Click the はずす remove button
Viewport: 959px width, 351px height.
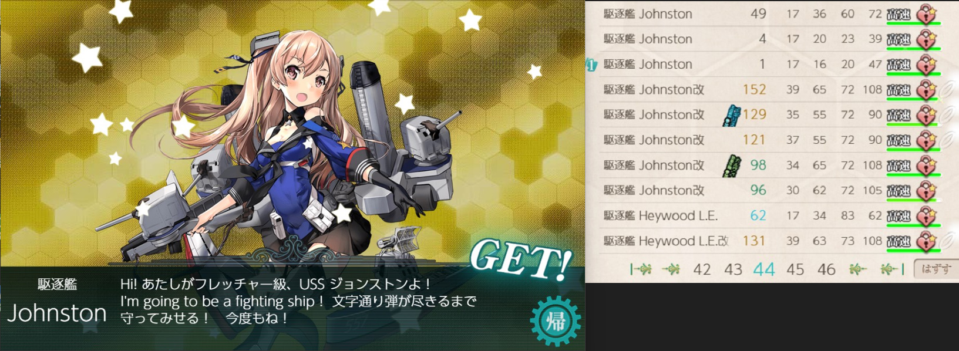(936, 269)
